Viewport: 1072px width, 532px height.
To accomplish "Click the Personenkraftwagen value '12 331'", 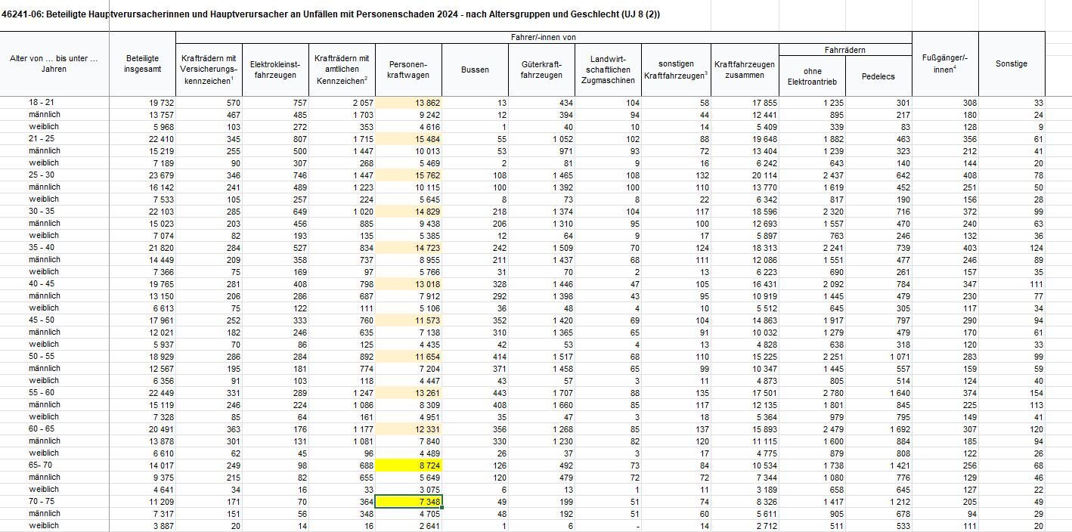I will [x=408, y=428].
